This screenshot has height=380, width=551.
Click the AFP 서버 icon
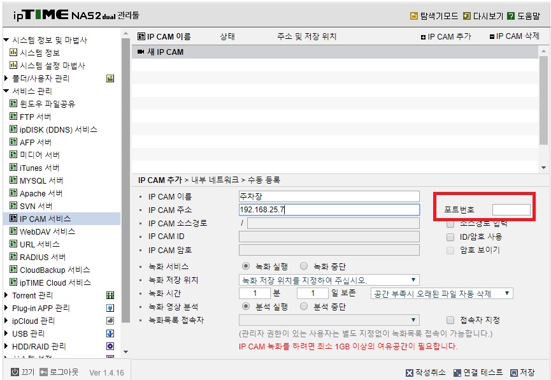coord(13,142)
